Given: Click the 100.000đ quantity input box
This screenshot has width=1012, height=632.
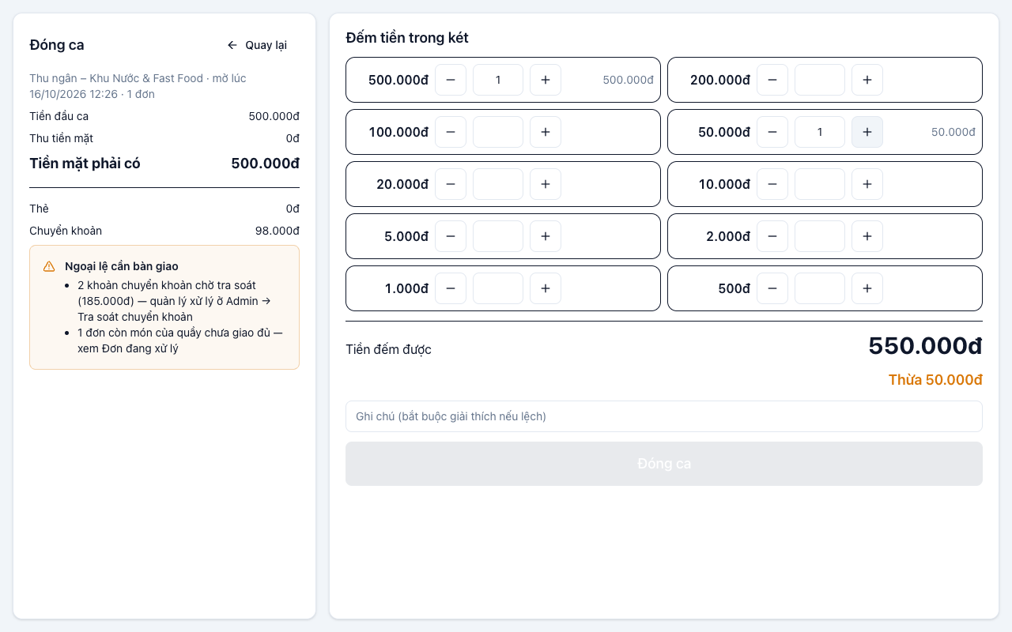Looking at the screenshot, I should coord(498,132).
